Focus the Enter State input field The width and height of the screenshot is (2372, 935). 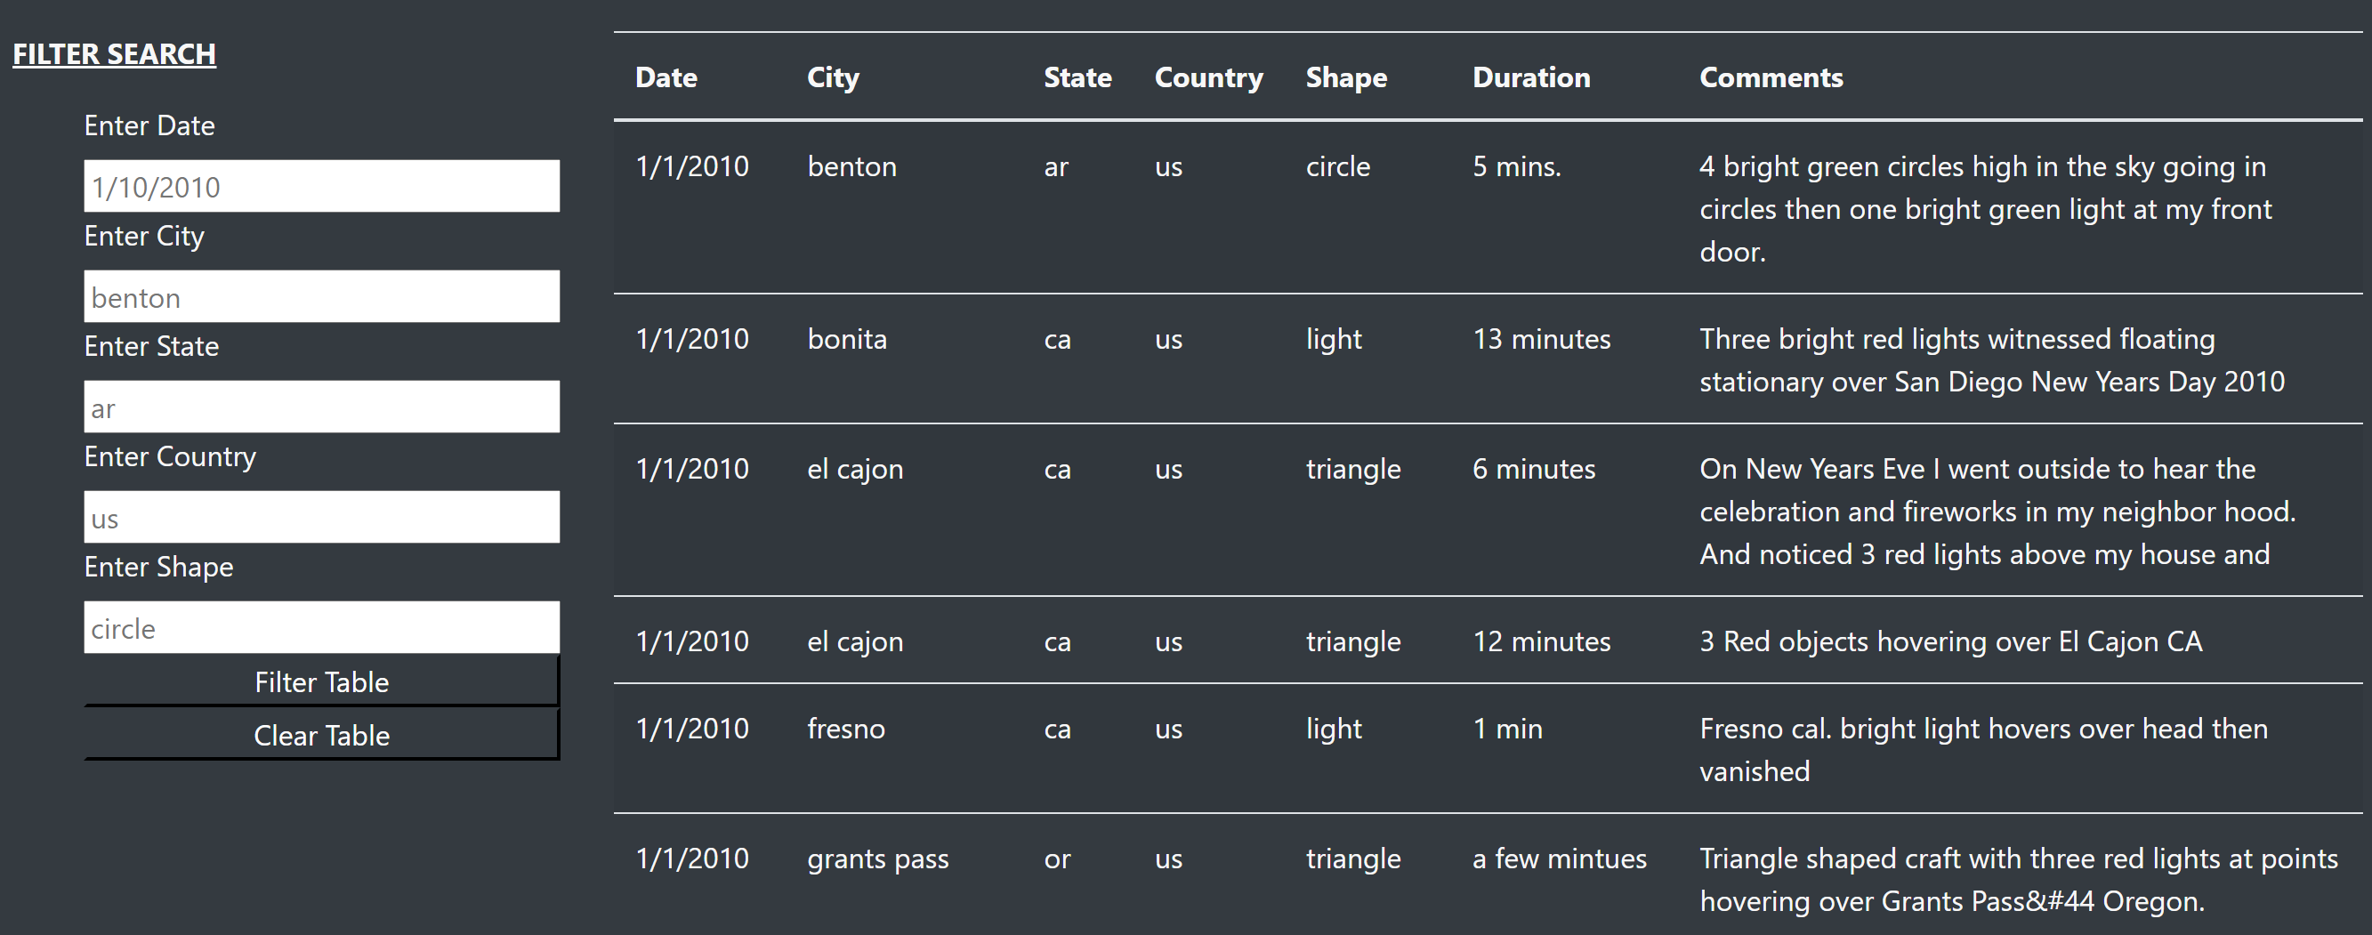tap(321, 407)
